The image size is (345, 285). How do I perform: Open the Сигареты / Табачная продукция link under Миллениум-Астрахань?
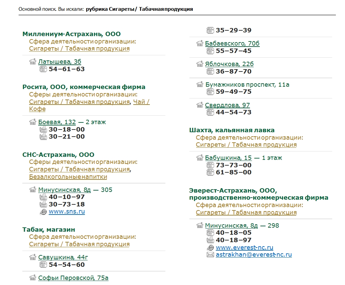(79, 49)
